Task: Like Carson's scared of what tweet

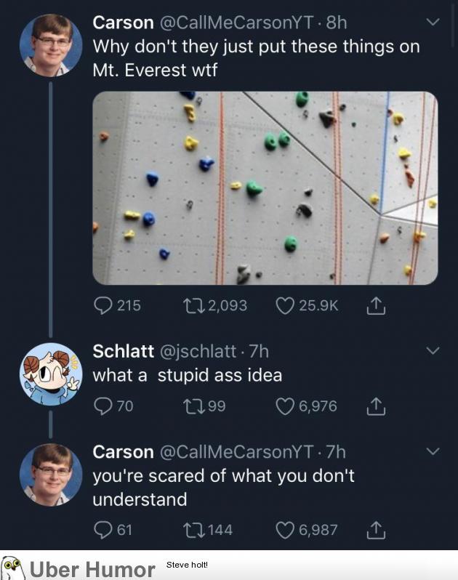Action: [286, 530]
